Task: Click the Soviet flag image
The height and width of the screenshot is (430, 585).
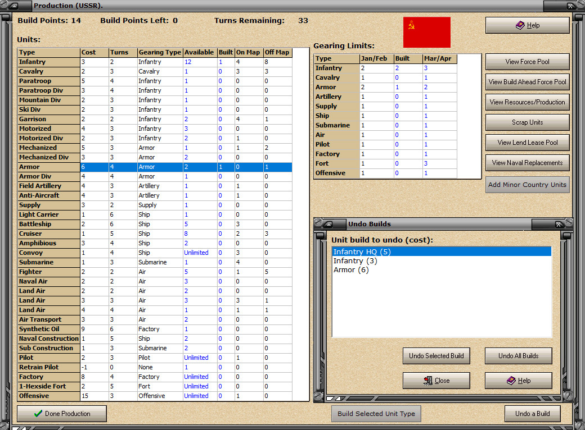Action: 426,33
